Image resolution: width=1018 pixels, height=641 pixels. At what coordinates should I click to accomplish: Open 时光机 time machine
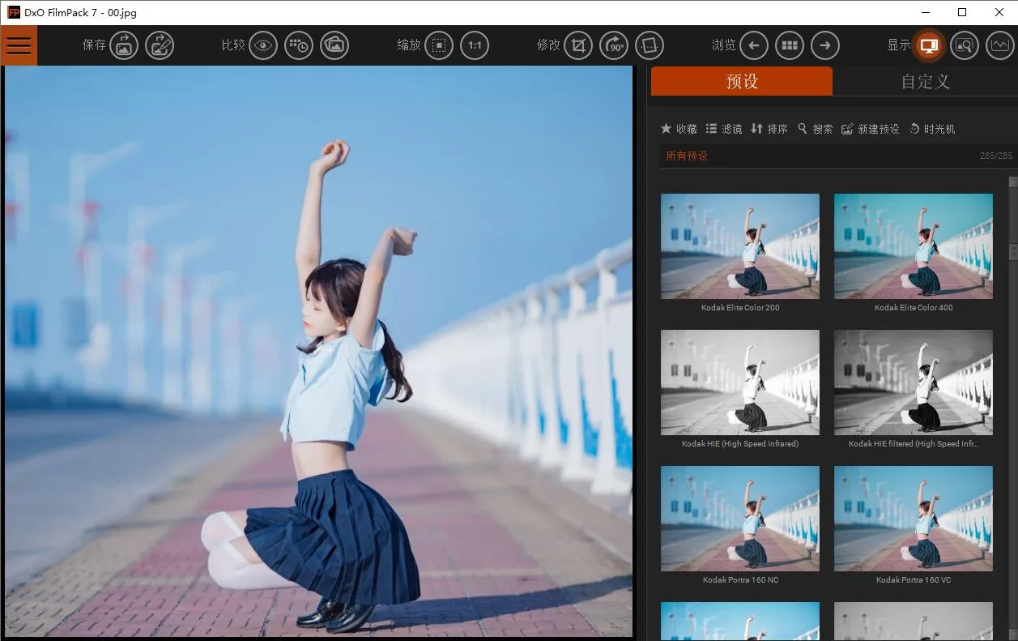pos(932,129)
